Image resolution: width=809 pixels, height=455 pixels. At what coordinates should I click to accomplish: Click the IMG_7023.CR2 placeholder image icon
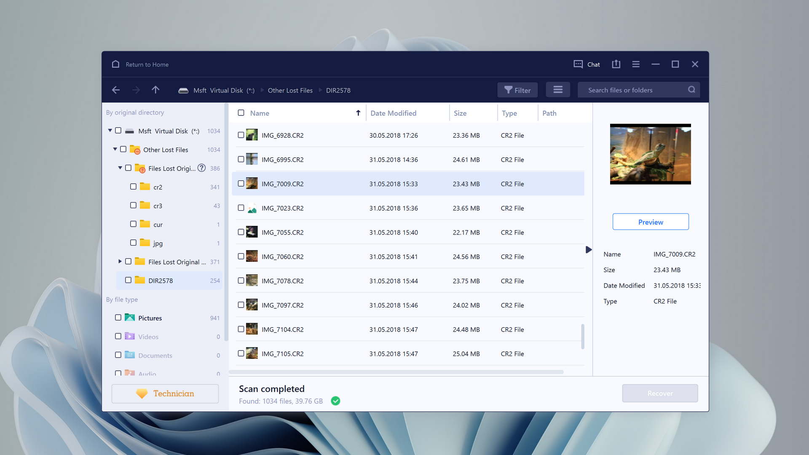pyautogui.click(x=252, y=208)
